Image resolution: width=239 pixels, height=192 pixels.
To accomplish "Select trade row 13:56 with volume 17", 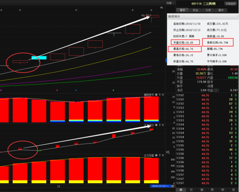I will (x=207, y=158).
